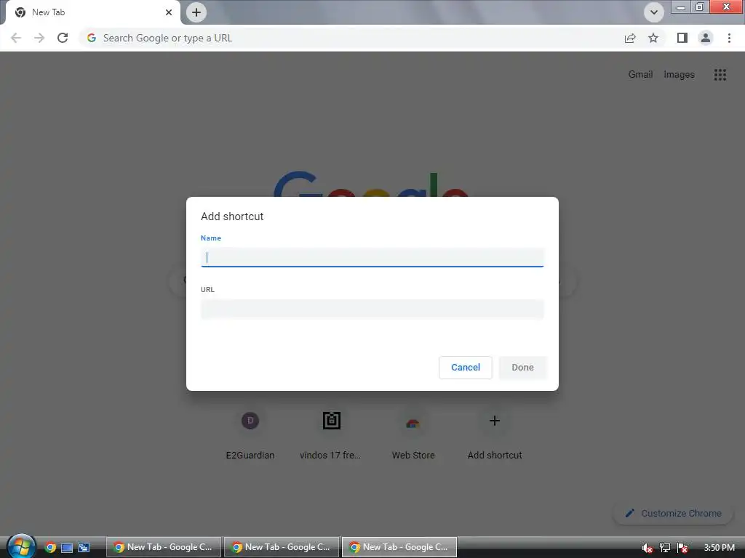The image size is (745, 558).
Task: Open the Customize Chrome button
Action: pyautogui.click(x=673, y=513)
